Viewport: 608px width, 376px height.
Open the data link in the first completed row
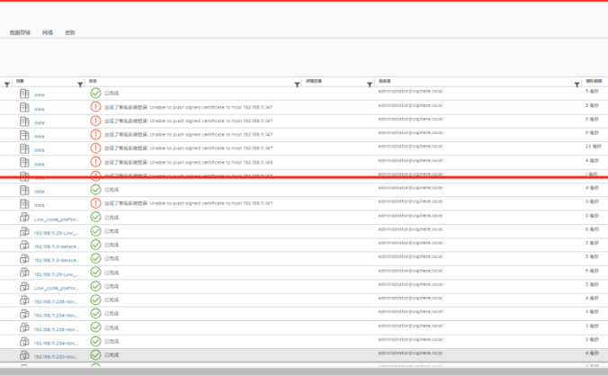pos(40,95)
